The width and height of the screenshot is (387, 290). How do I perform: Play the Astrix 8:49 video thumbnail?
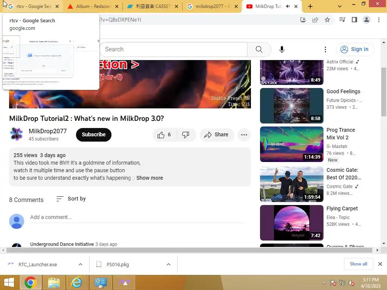pyautogui.click(x=291, y=72)
